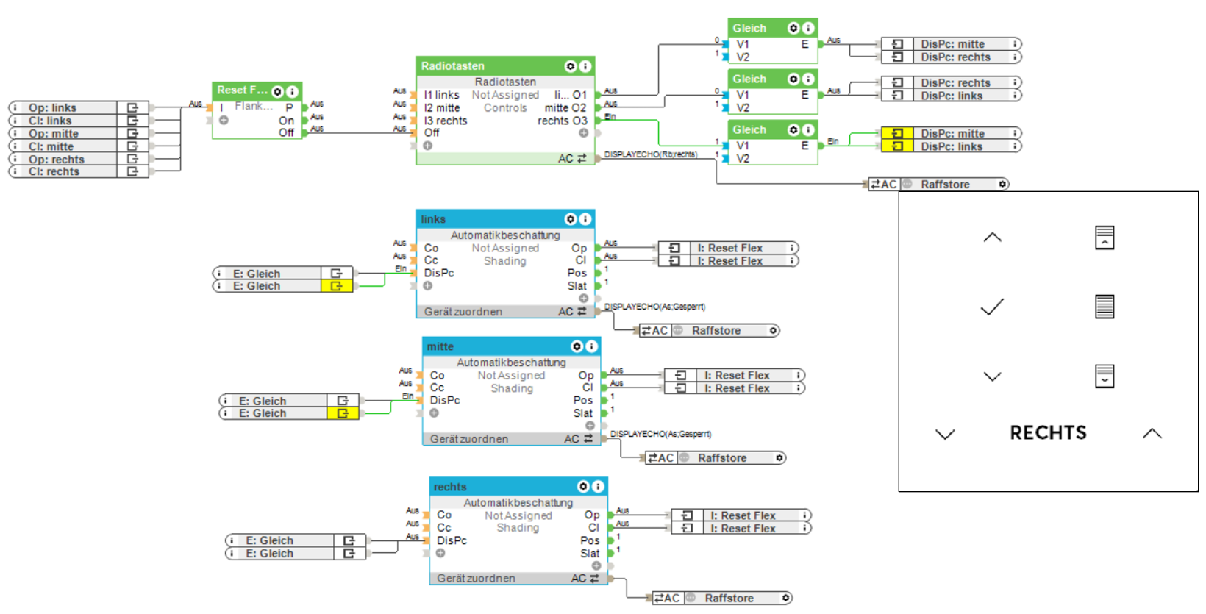This screenshot has width=1206, height=614.
Task: Select the Cl: links input label
Action: pos(50,121)
